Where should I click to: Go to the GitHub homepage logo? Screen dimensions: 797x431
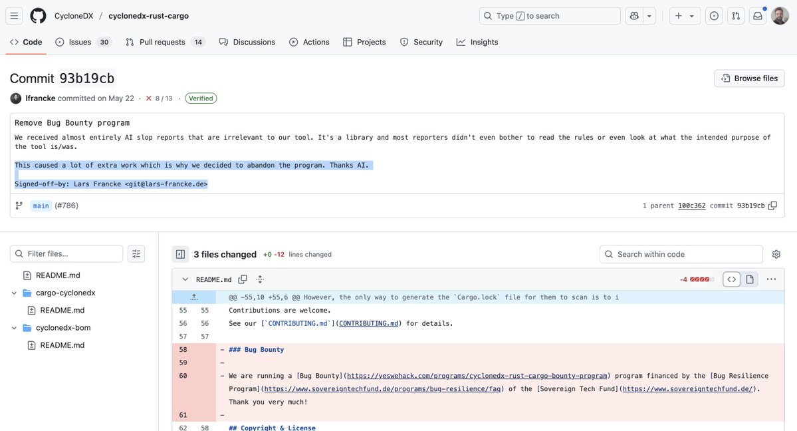[38, 16]
